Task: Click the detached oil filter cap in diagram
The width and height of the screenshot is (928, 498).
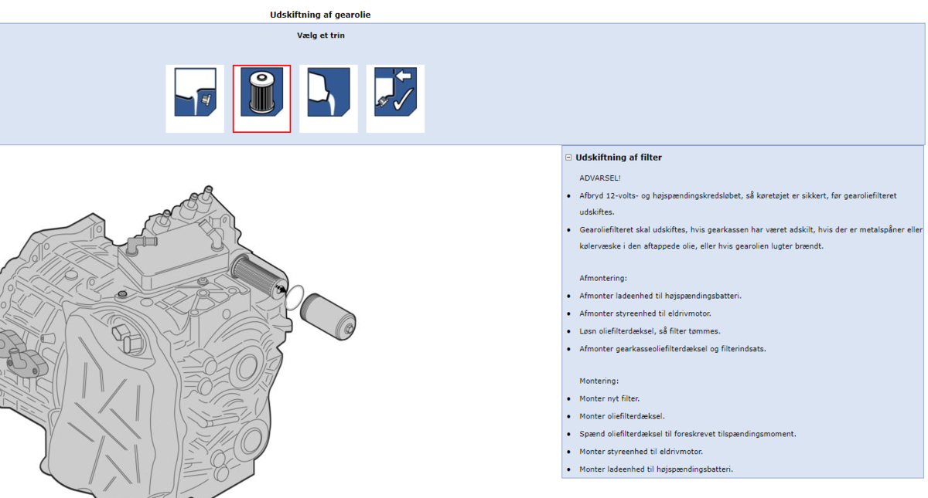Action: point(328,313)
